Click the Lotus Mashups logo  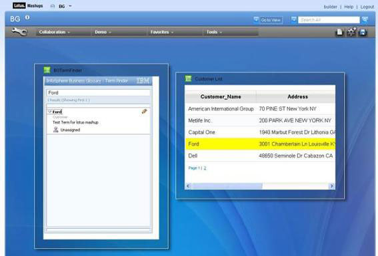(x=28, y=5)
